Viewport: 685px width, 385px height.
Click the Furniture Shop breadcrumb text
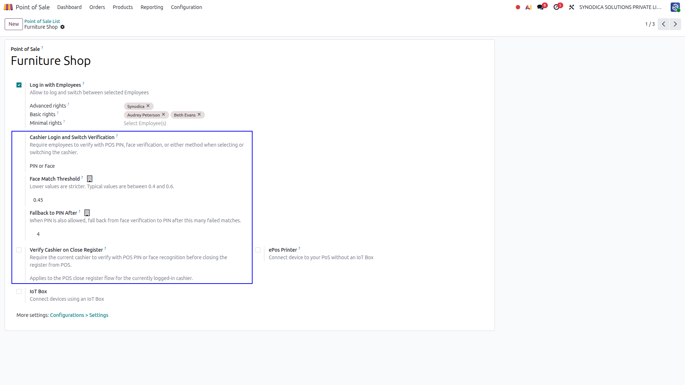41,27
